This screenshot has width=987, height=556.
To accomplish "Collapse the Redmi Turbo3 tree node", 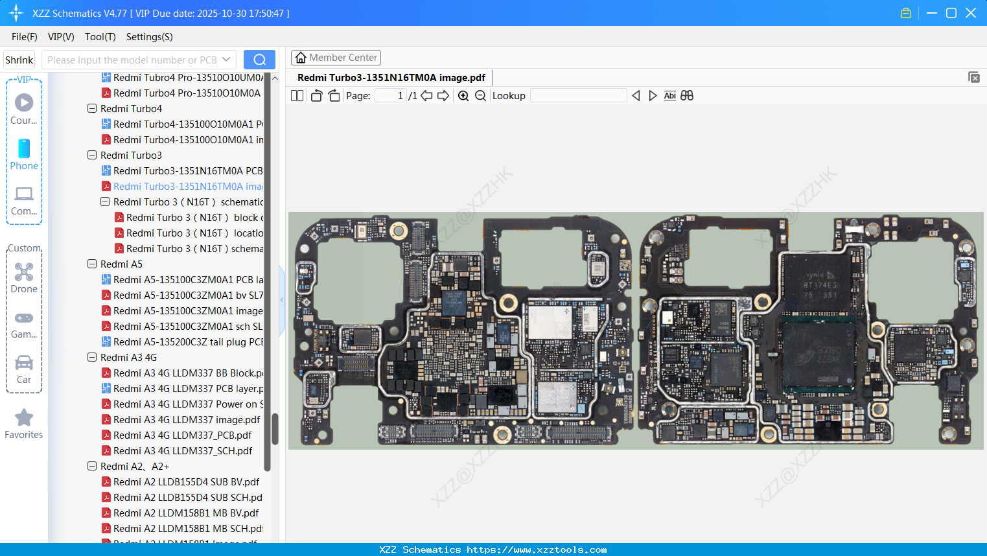I will click(x=91, y=155).
